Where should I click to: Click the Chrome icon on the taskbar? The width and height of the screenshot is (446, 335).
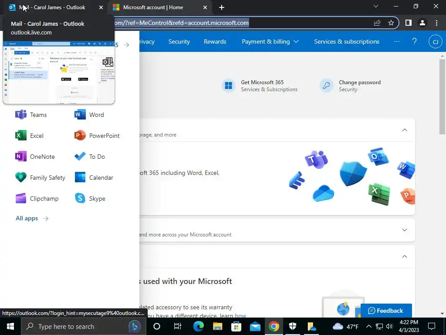[x=274, y=326]
